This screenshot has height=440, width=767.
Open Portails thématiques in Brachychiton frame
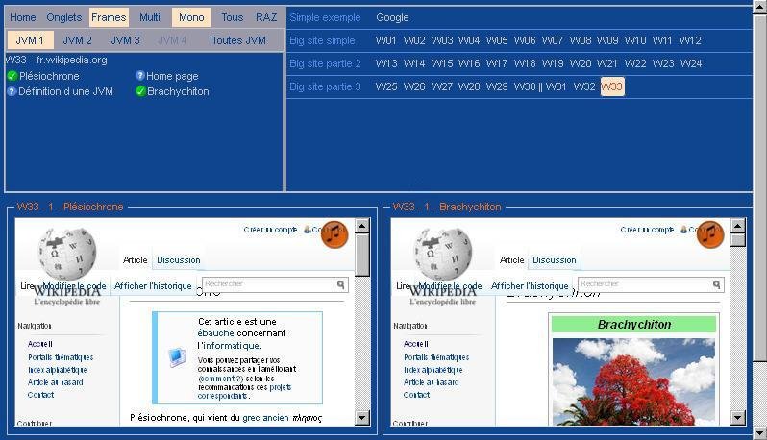point(436,357)
